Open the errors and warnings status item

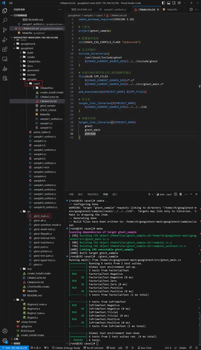tap(36, 348)
